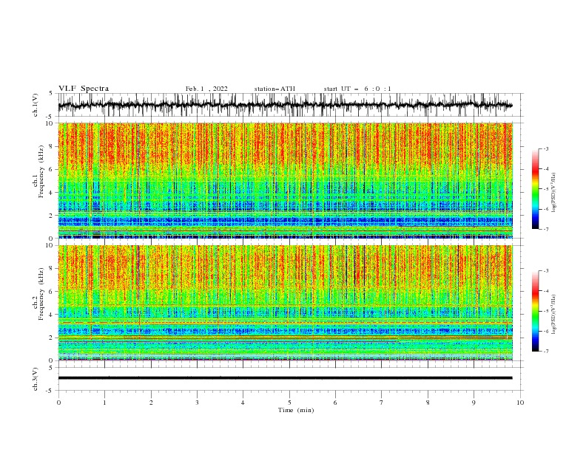Click the ch.1 color bar "-3" tick label
Image resolution: width=586 pixels, height=452 pixels.
tap(545, 148)
